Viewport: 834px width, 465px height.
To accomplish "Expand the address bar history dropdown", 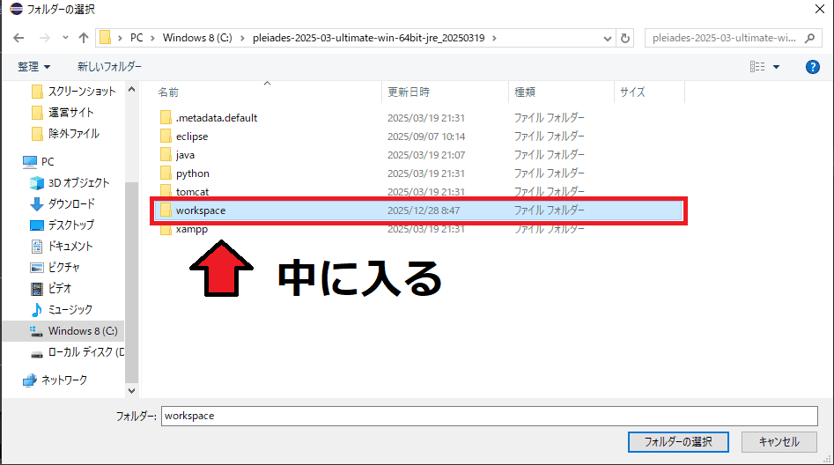I will tap(607, 38).
